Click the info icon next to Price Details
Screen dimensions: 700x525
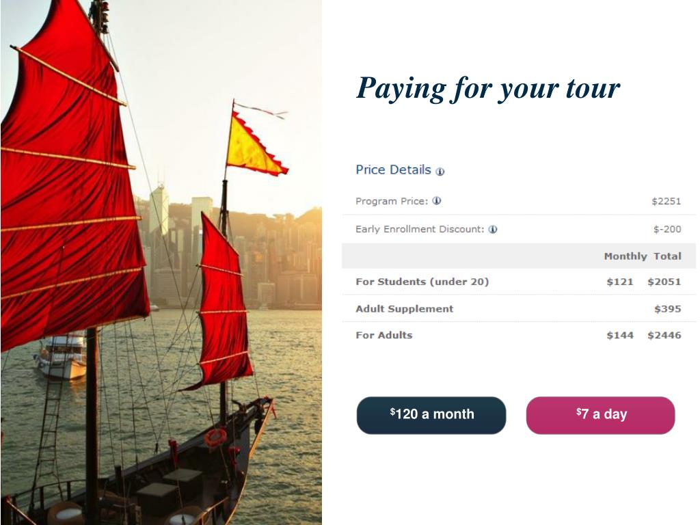click(x=440, y=172)
